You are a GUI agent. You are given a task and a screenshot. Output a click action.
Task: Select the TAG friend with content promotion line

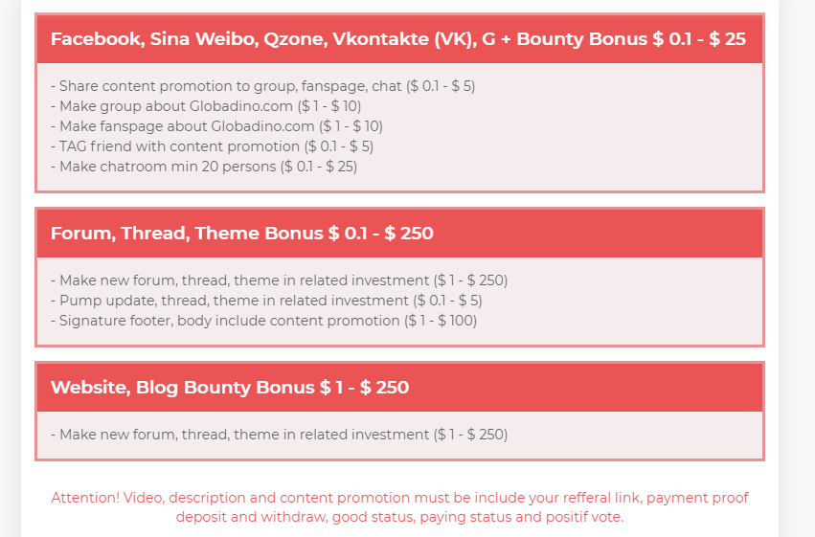212,146
